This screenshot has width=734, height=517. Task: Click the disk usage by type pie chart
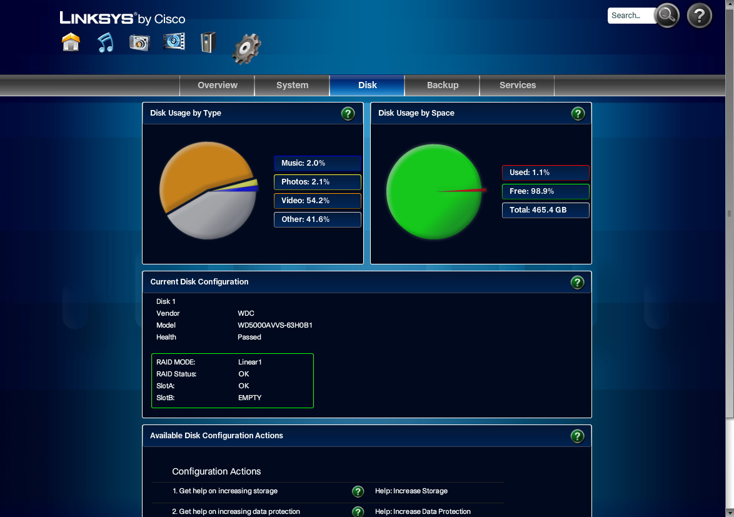(209, 191)
